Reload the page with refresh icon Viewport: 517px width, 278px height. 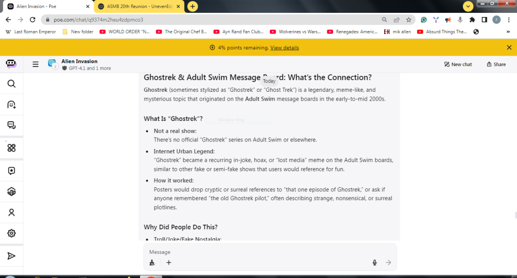32,20
